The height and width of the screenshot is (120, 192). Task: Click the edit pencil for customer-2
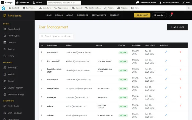(x=166, y=52)
